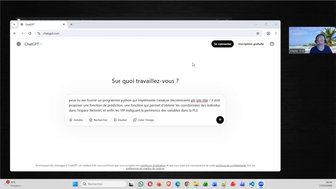Screen dimensions: 336x189
Task: Click the browser forward arrow
Action: [22, 33]
